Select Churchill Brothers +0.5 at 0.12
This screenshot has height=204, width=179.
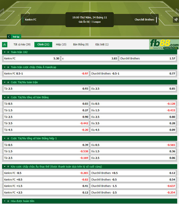[x=133, y=173]
